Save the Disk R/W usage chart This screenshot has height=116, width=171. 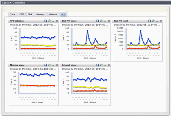[x=97, y=21]
